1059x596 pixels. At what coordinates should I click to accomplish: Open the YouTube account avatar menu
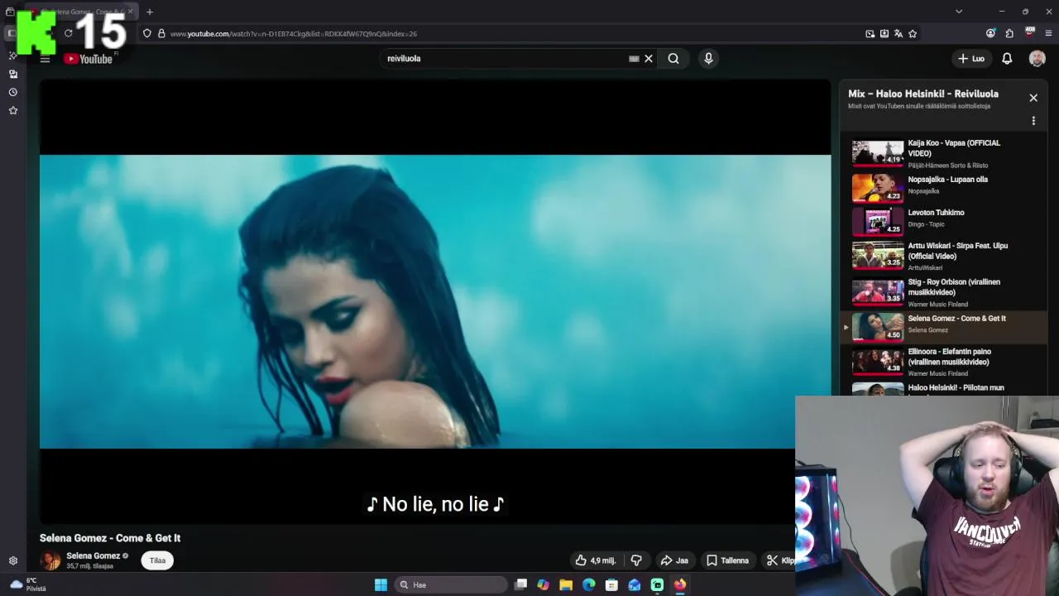coord(1037,59)
